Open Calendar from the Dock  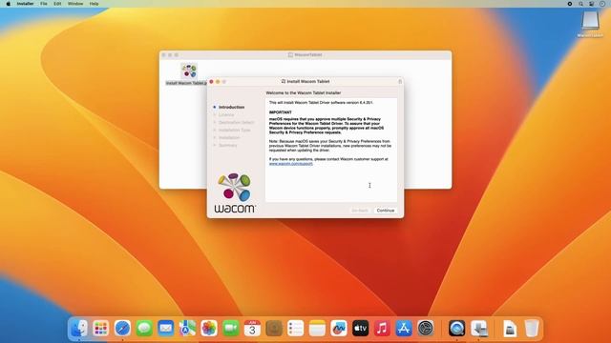point(252,329)
